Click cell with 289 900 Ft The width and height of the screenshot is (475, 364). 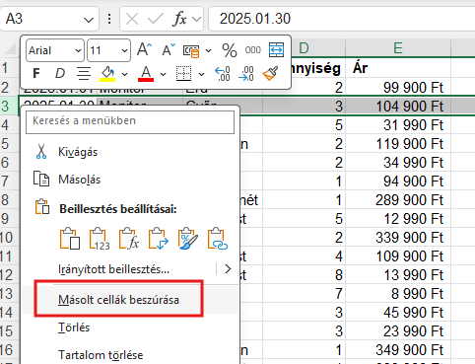click(398, 200)
